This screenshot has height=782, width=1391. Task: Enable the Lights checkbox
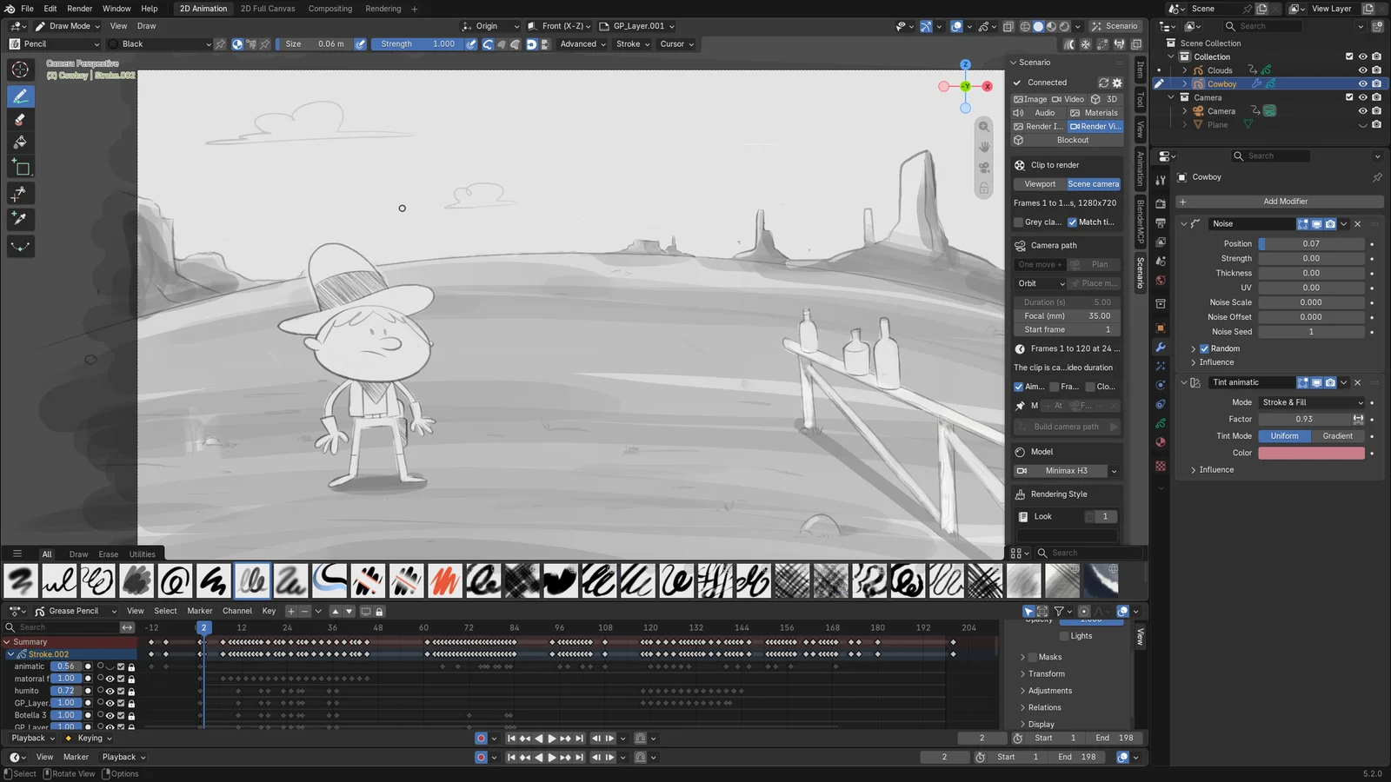(1064, 636)
